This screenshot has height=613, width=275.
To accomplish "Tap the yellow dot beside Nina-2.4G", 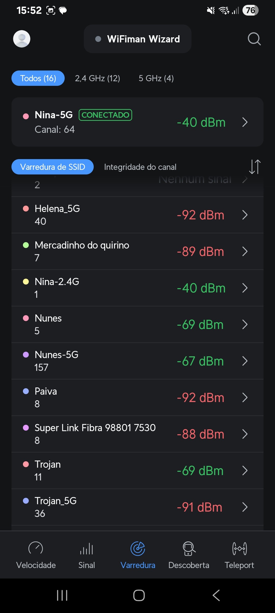I will point(26,281).
